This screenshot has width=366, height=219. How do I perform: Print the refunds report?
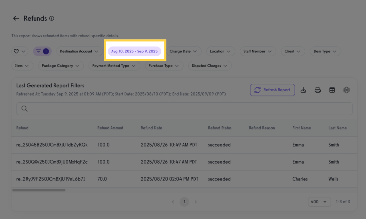coord(317,90)
